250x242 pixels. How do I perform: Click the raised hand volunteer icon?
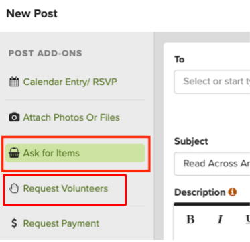point(13,188)
